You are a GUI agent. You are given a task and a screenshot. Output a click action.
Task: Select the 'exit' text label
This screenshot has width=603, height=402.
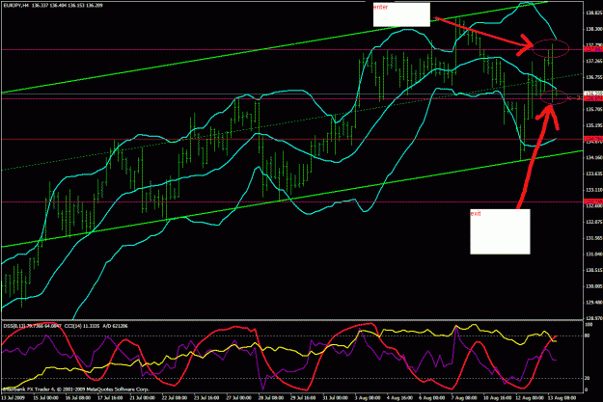coord(476,213)
